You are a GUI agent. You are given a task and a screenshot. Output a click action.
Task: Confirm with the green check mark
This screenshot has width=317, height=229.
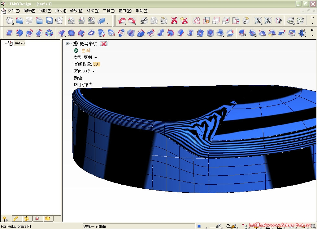click(x=76, y=51)
